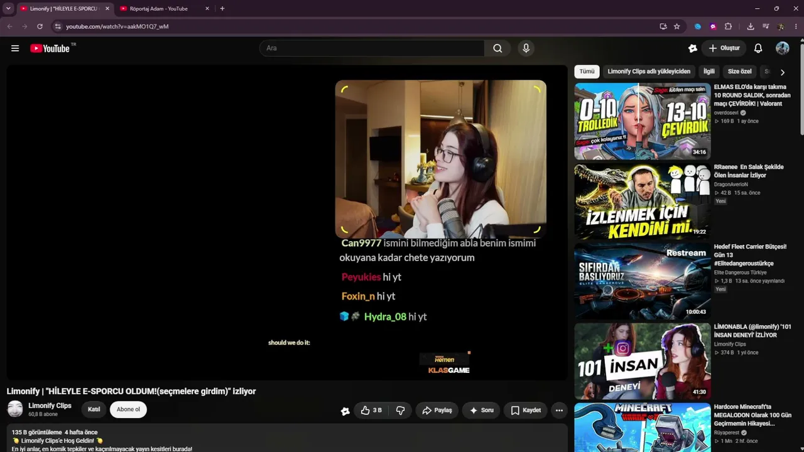Open the Limonify Clips channel name link
804x452 pixels.
click(50, 406)
